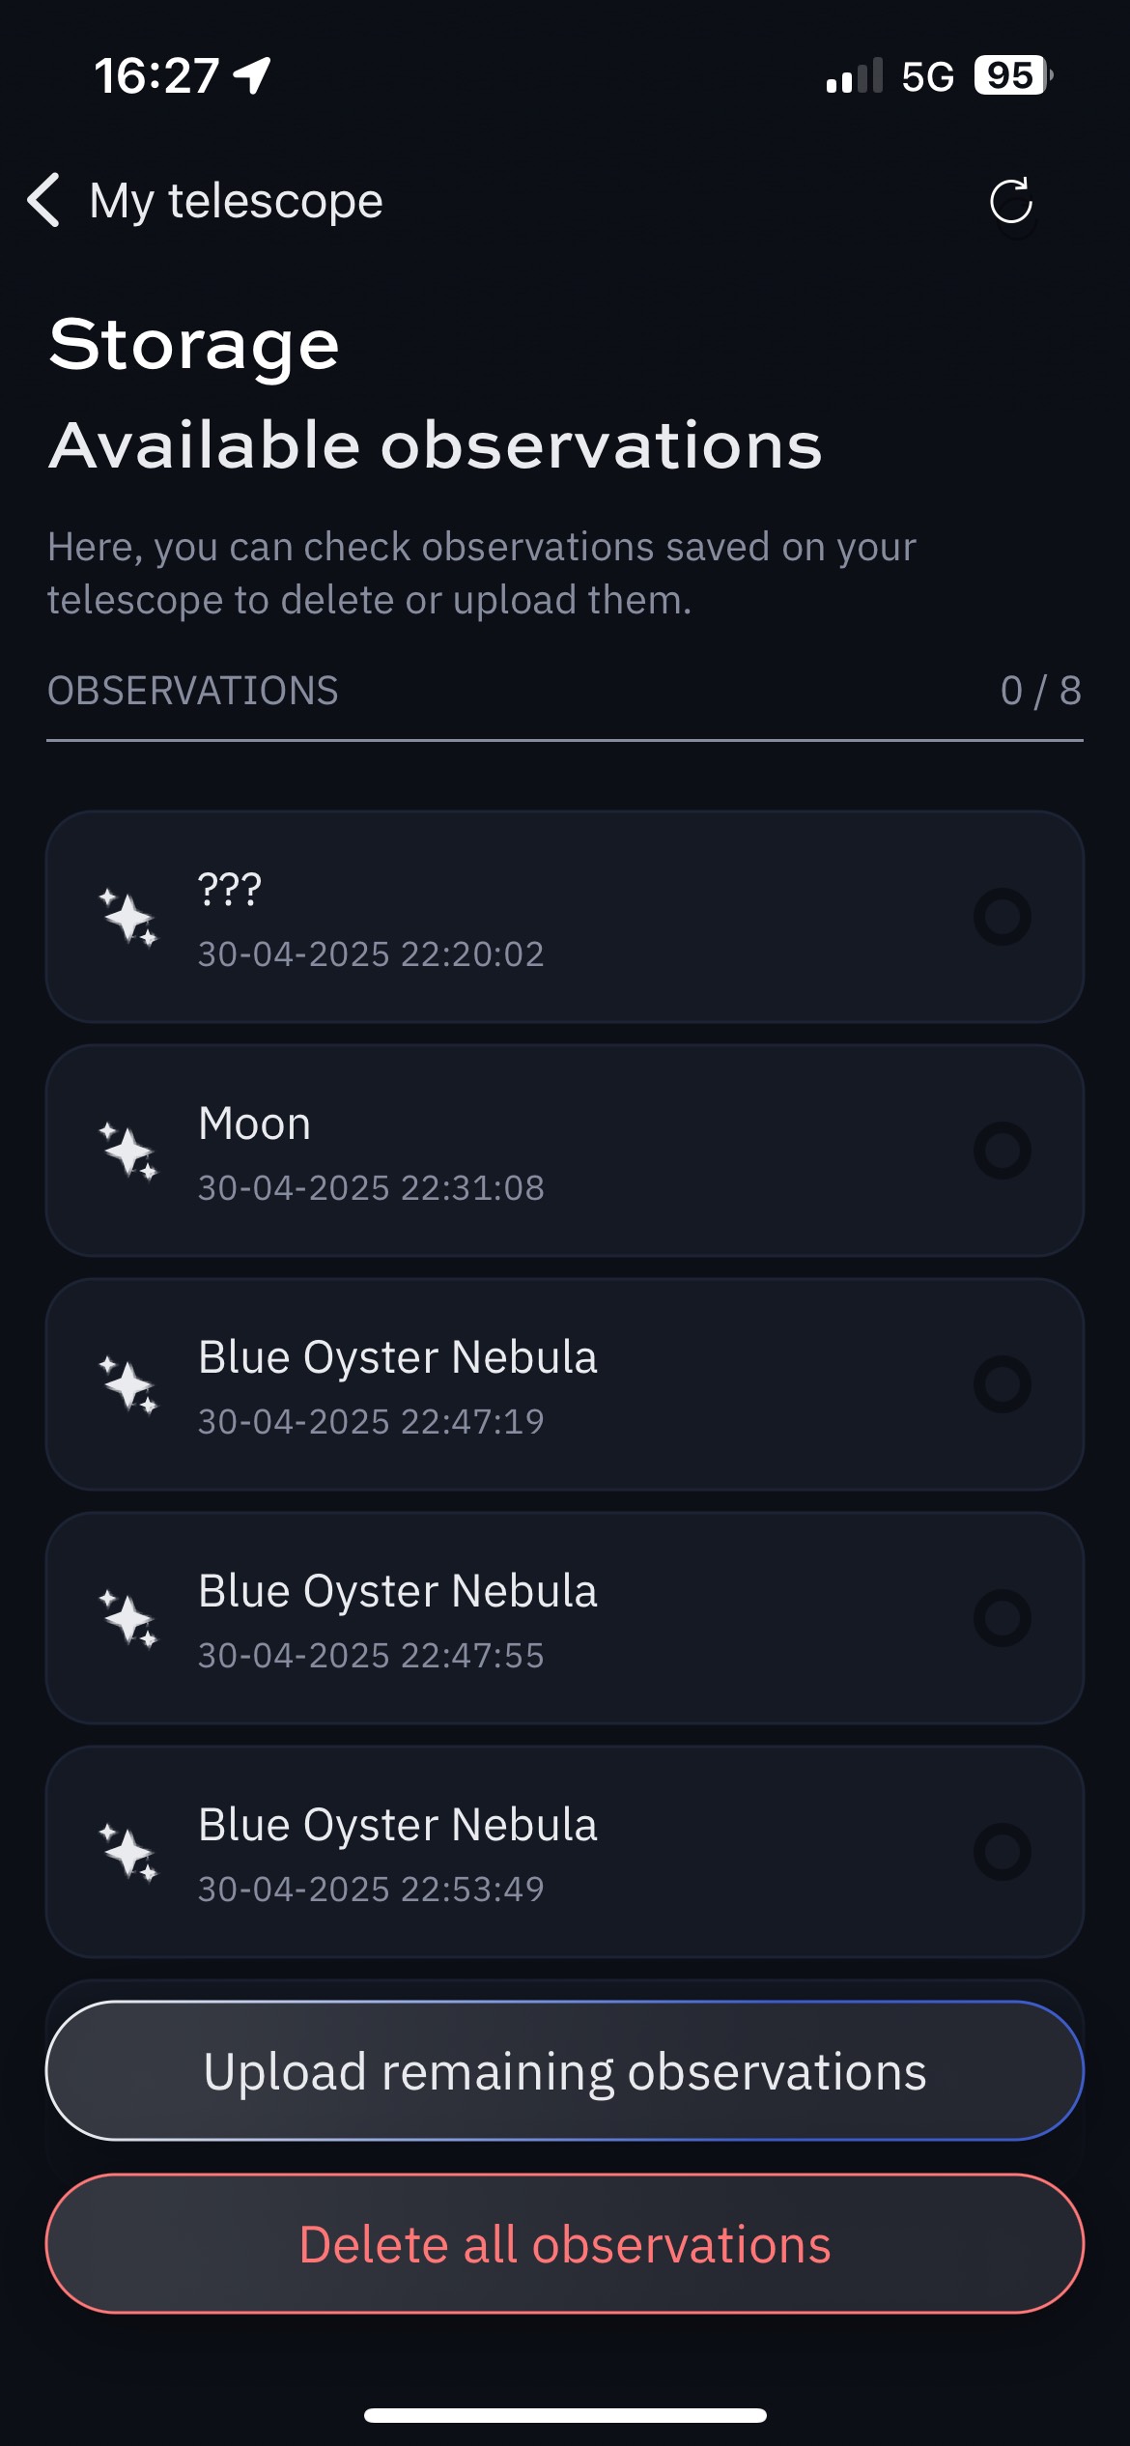Tap the refresh icon in header
Image resolution: width=1130 pixels, height=2446 pixels.
(x=1011, y=201)
